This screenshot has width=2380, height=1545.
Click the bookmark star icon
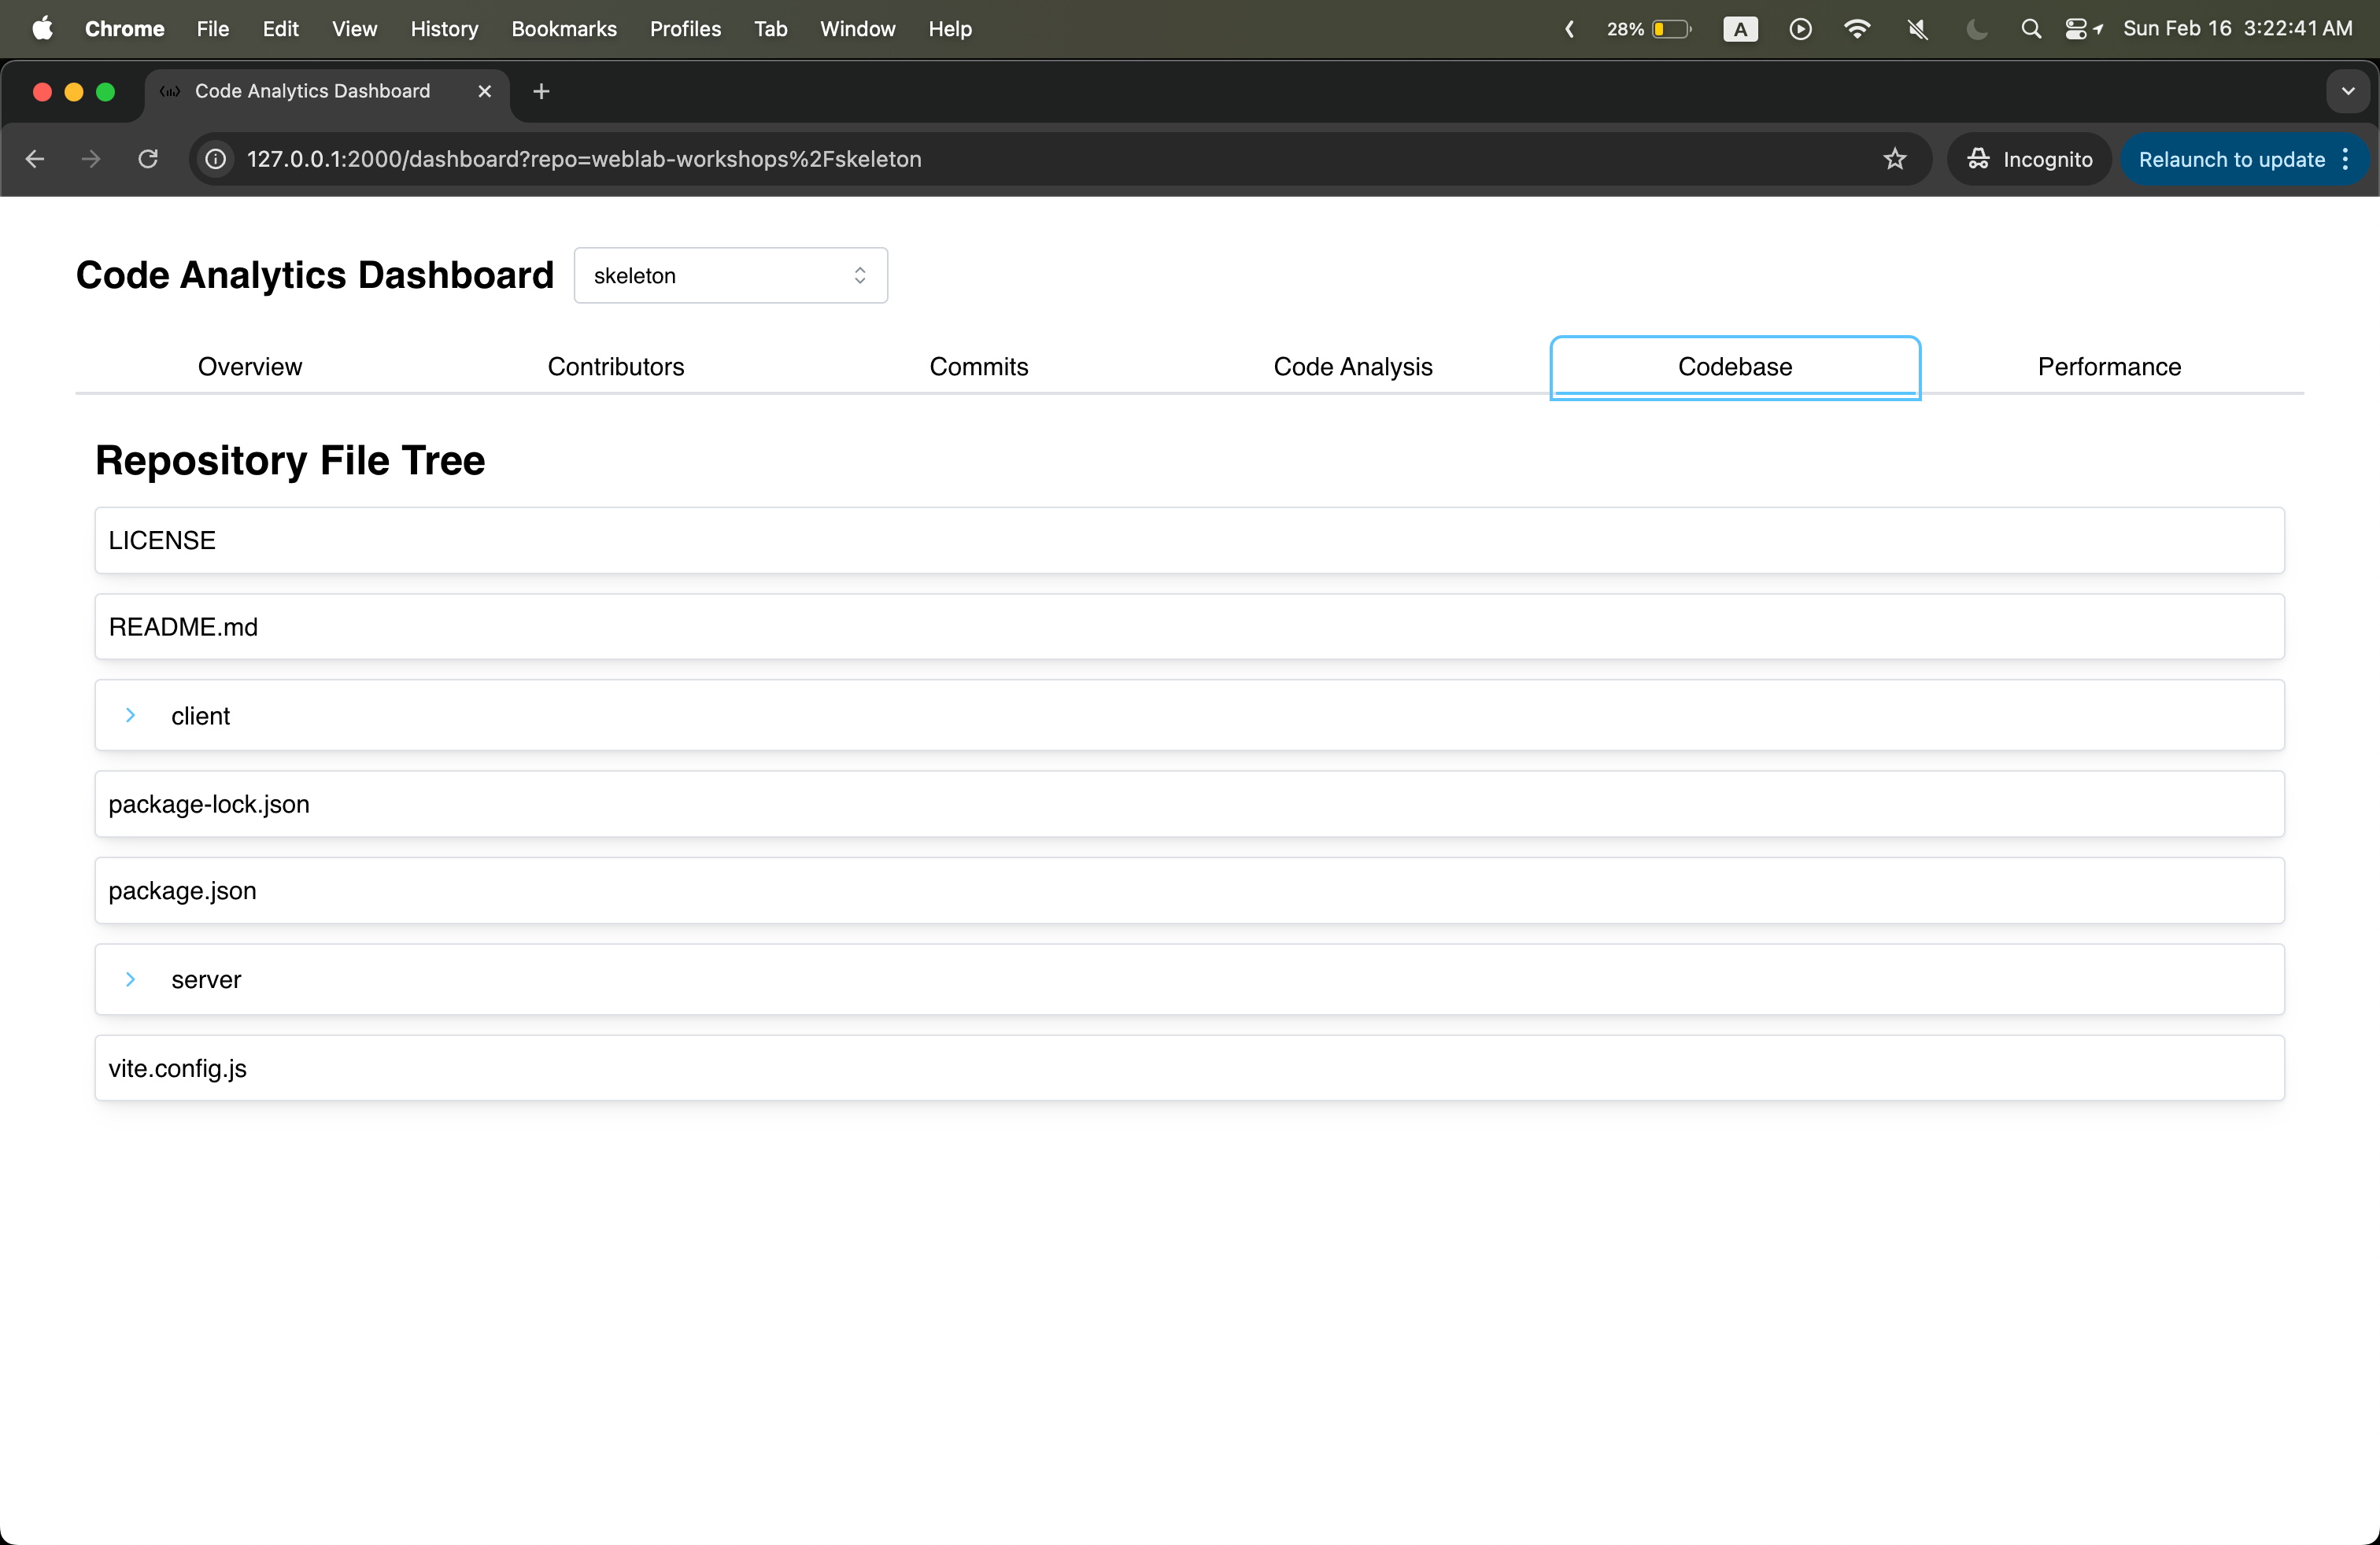(x=1894, y=159)
